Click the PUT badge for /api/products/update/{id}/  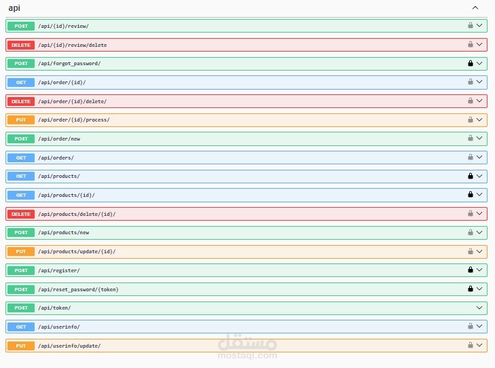pos(21,251)
